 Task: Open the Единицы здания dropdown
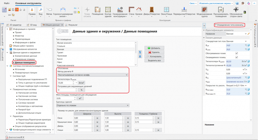(x=92, y=105)
